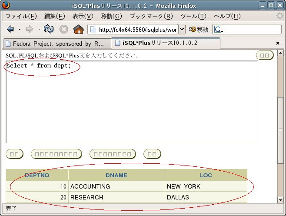Expand the address bar history dropdown
The width and height of the screenshot is (286, 216).
[182, 29]
